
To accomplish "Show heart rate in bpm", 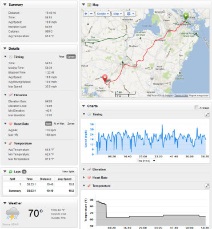I will tap(49, 124).
